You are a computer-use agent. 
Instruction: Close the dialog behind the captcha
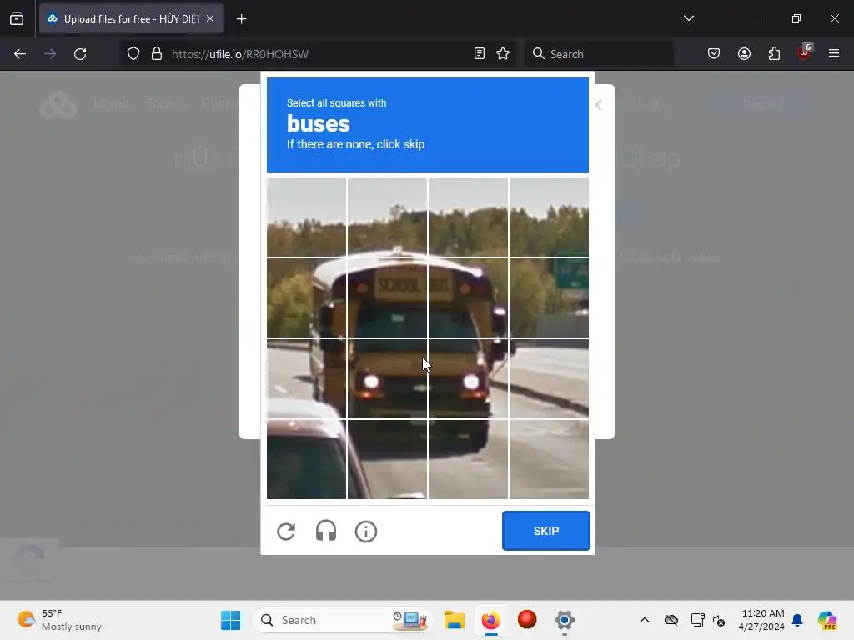click(x=599, y=105)
